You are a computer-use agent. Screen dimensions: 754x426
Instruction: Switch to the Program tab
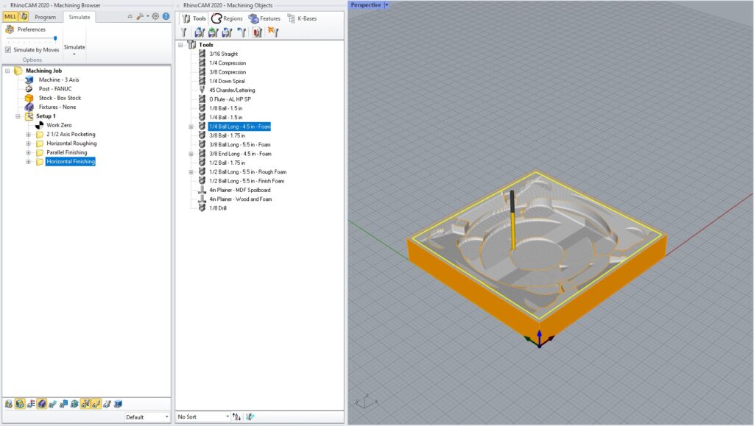point(45,17)
